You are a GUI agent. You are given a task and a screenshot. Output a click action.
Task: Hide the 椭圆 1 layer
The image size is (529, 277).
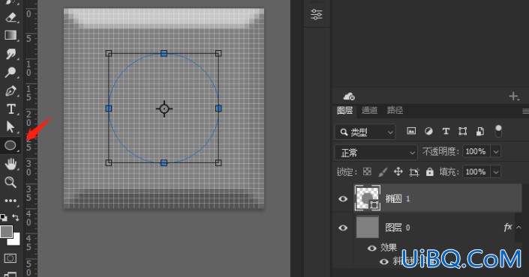tap(343, 198)
